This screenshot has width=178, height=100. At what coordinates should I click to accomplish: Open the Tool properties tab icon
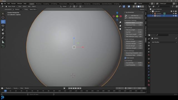tap(149, 39)
